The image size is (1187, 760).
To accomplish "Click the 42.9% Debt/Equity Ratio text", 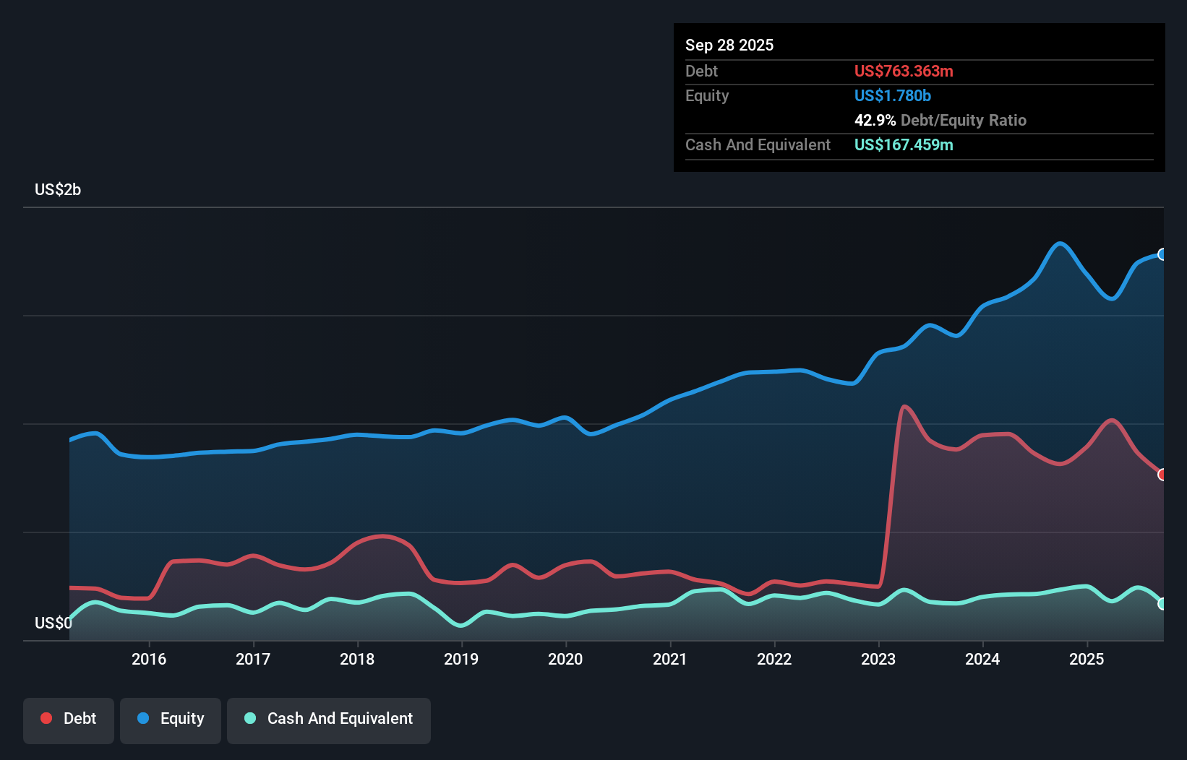I will pyautogui.click(x=940, y=120).
